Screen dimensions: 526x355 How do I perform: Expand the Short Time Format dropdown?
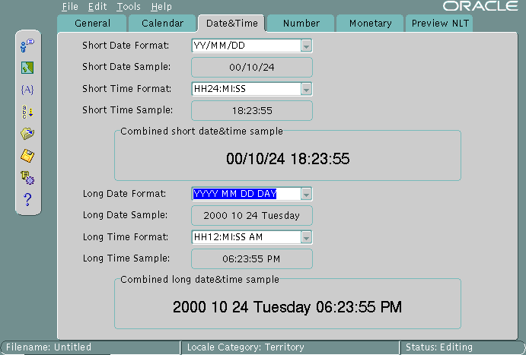click(x=306, y=90)
